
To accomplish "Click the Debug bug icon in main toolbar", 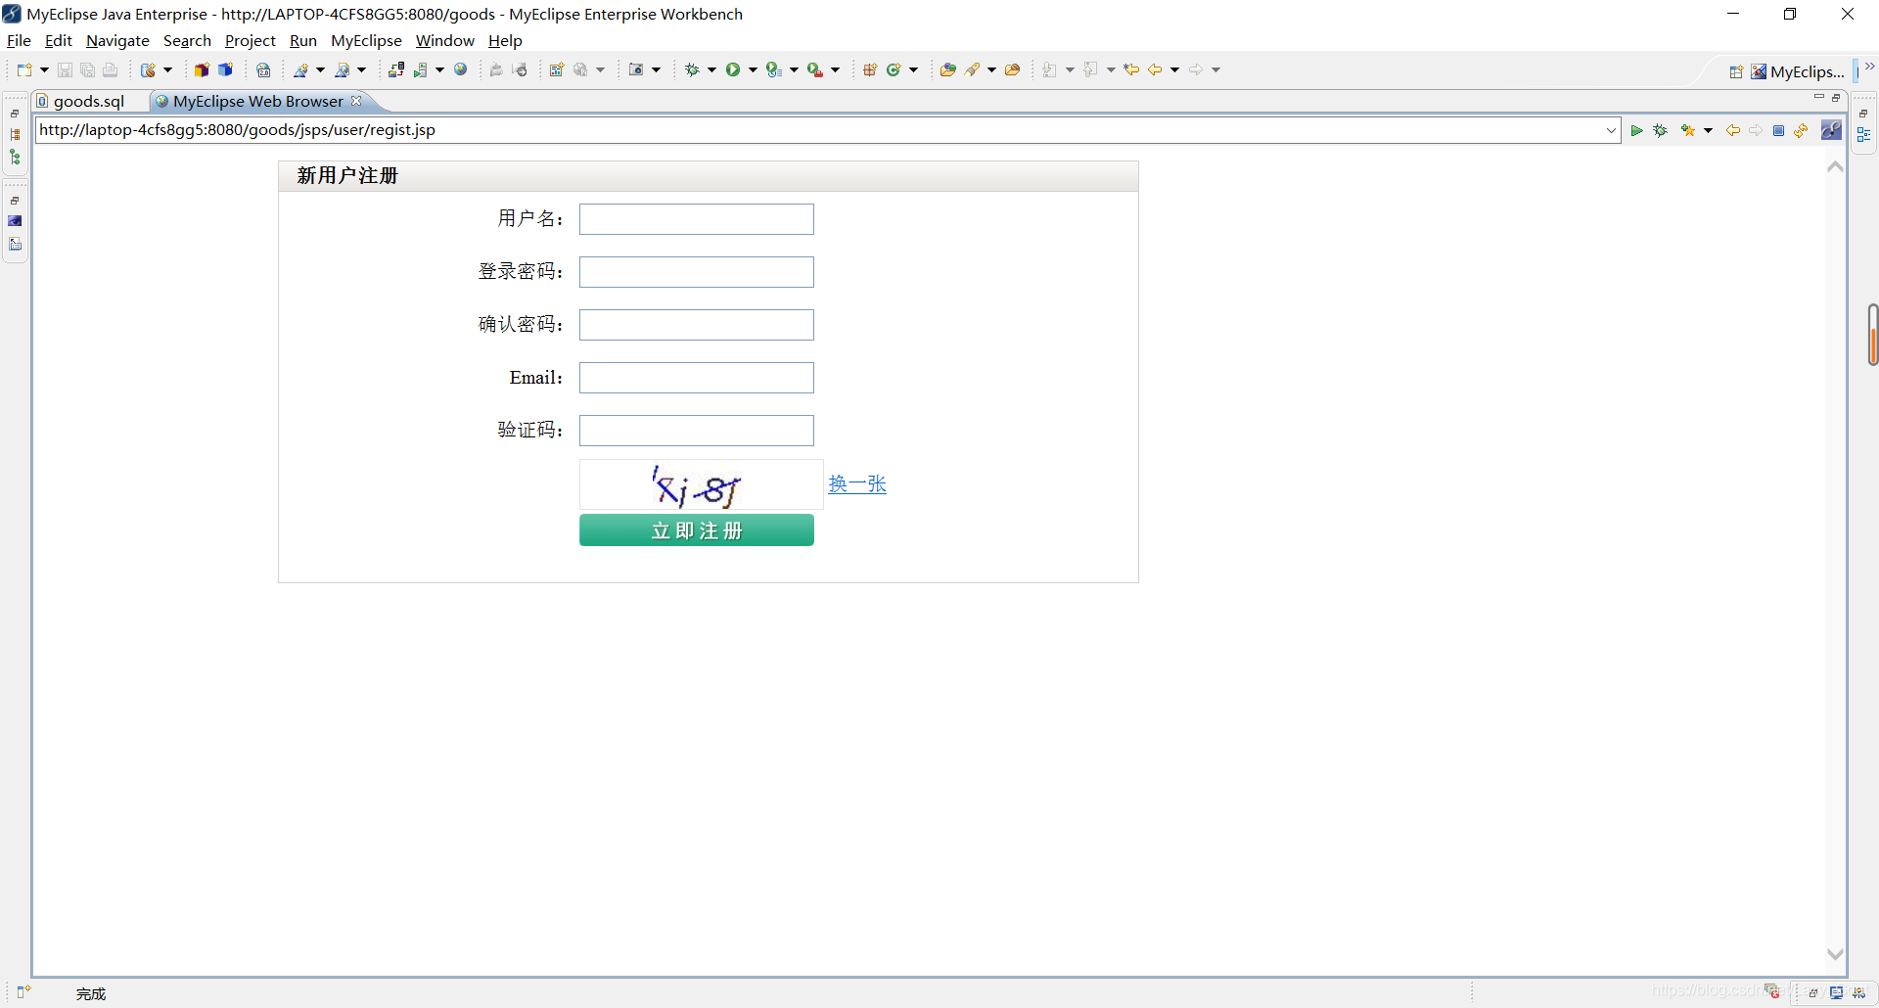I will point(692,69).
